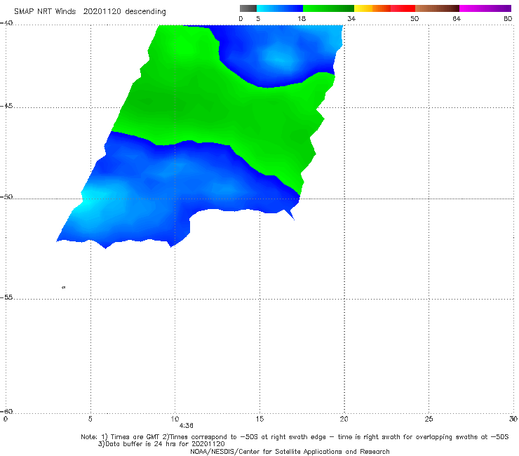Image resolution: width=519 pixels, height=456 pixels.
Task: Click the brown segment of the color bar
Action: click(437, 8)
